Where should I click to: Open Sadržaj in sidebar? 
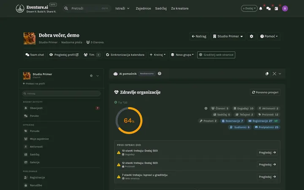point(62,155)
